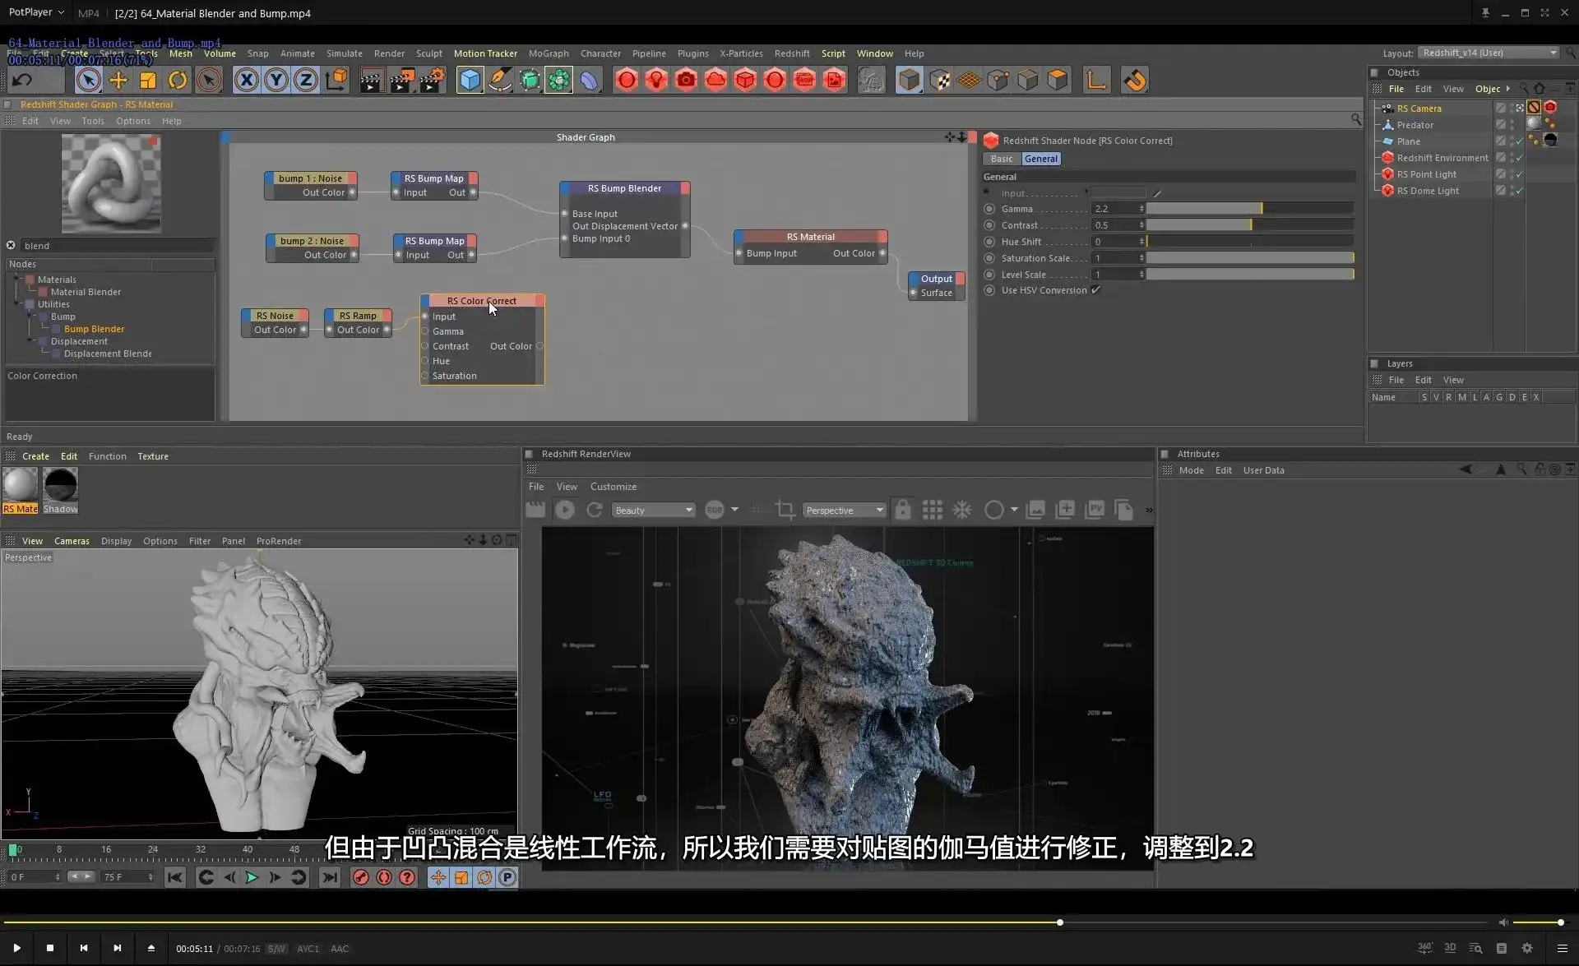
Task: Toggle Use HSV Conversion checkbox
Action: [x=1096, y=290]
